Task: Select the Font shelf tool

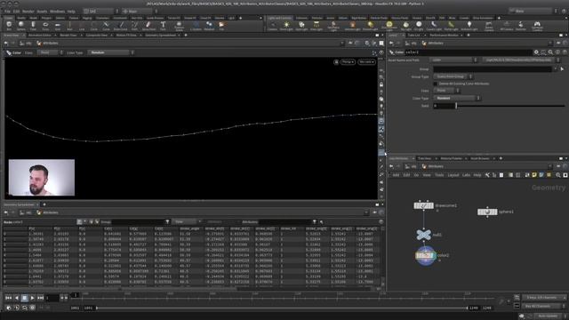Action: tap(163, 26)
